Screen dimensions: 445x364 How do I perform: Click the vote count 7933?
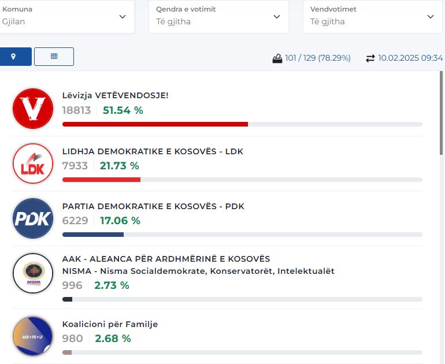(75, 166)
